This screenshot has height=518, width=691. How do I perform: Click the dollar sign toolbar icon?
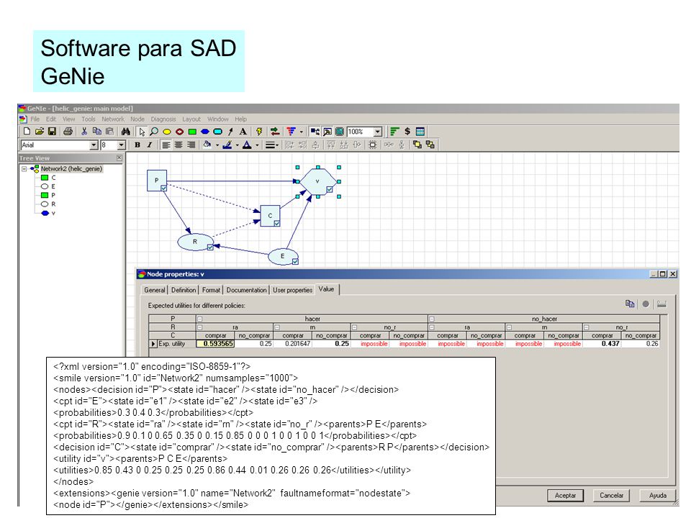(x=407, y=131)
